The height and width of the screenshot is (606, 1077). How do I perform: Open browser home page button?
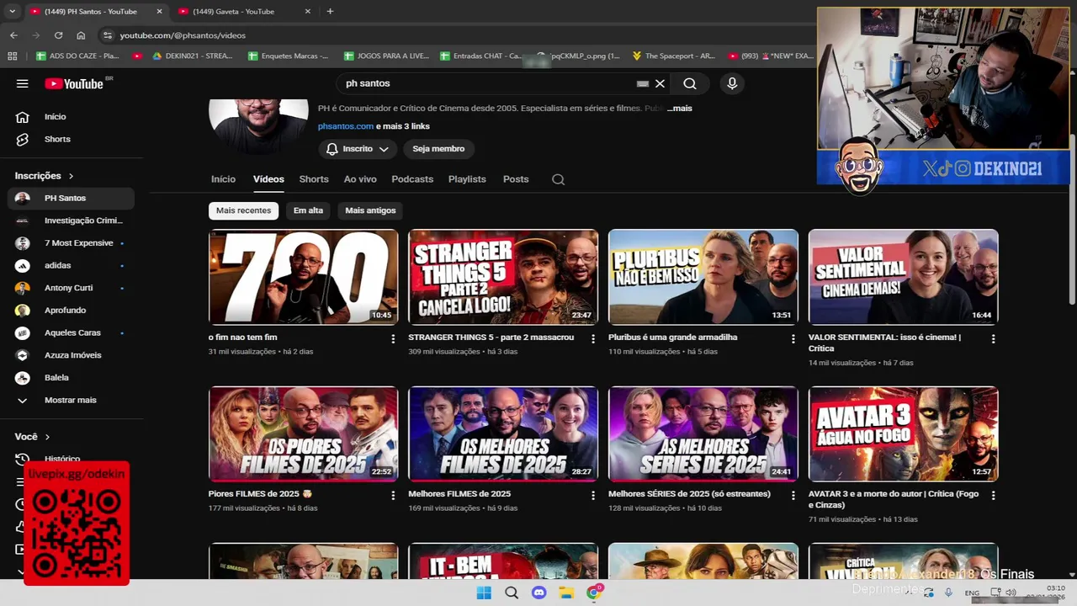81,35
